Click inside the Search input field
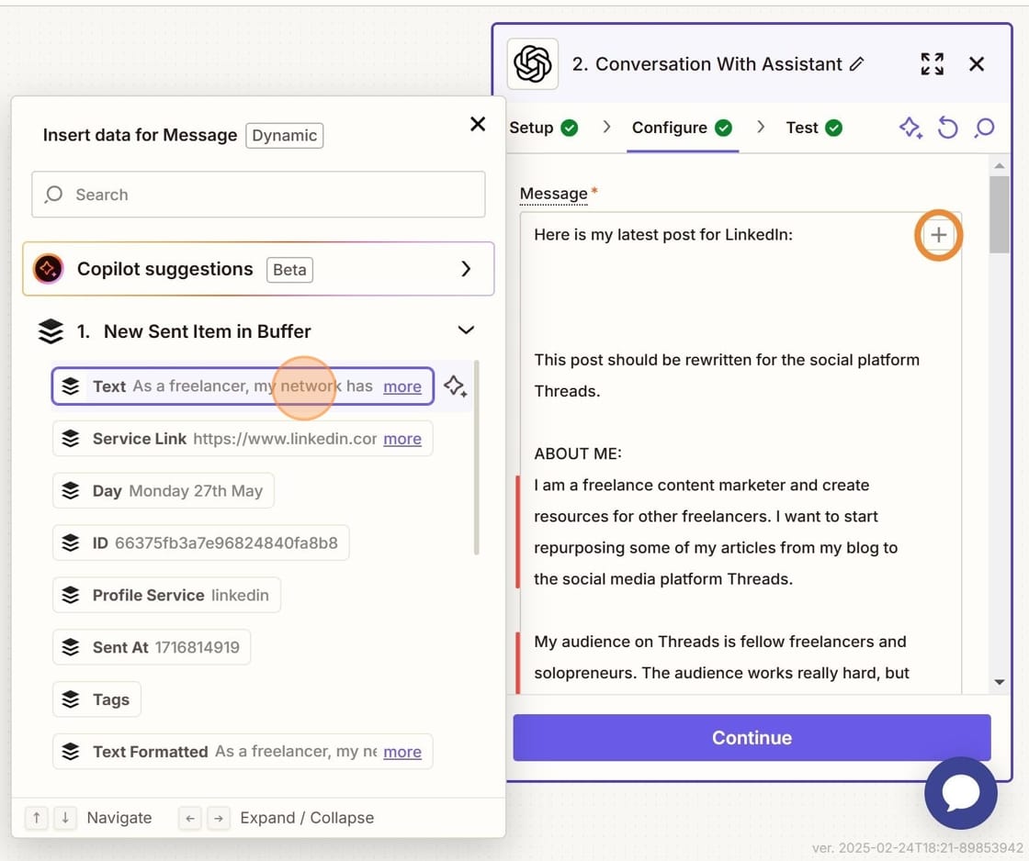Screen dimensions: 1029x861 point(257,194)
